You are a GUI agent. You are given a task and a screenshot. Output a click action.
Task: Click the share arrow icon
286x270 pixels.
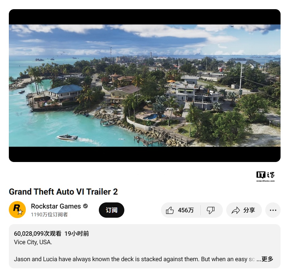(x=236, y=210)
